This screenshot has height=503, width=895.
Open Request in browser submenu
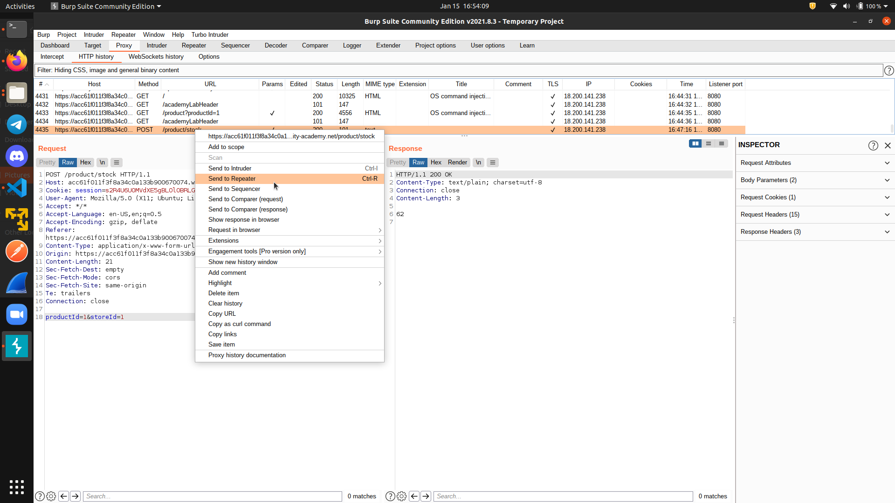289,230
